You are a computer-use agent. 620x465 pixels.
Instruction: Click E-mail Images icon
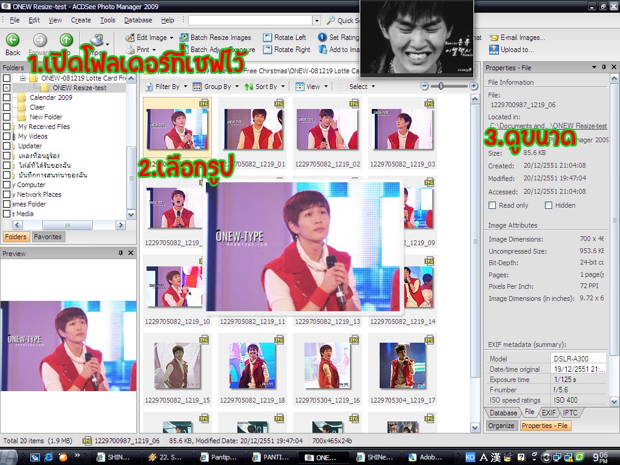[x=494, y=38]
